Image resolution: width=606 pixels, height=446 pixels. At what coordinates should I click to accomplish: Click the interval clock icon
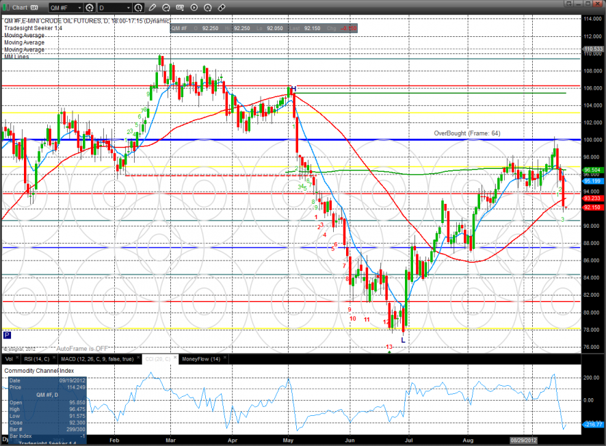click(139, 8)
